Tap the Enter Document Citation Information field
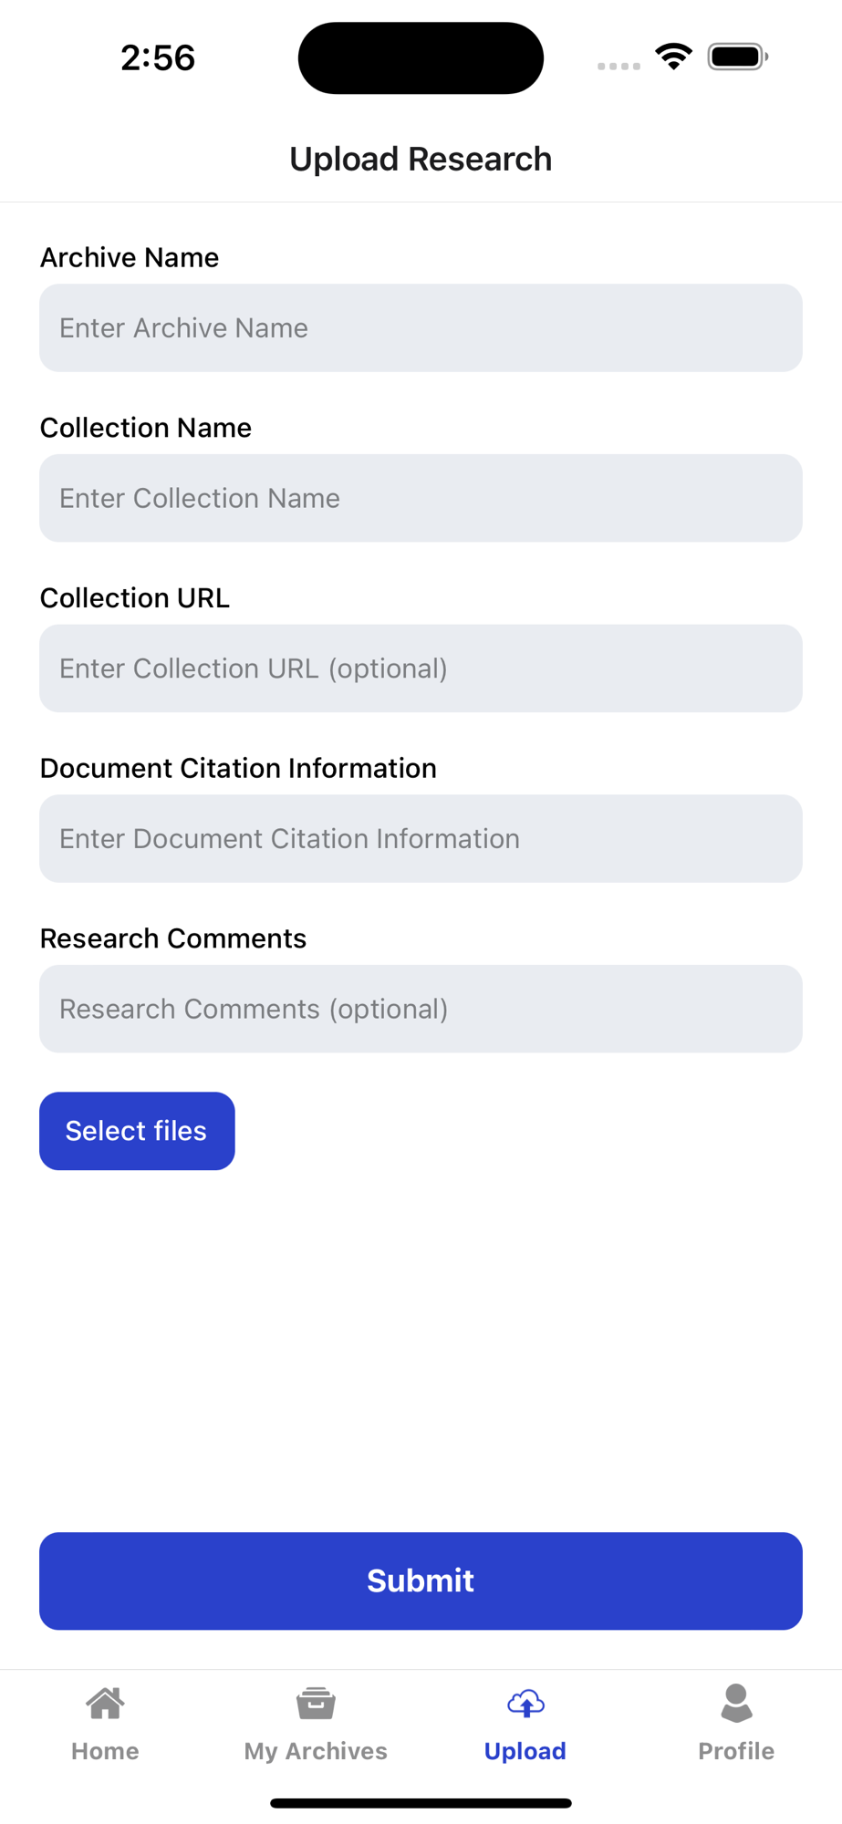This screenshot has height=1824, width=842. coord(421,839)
